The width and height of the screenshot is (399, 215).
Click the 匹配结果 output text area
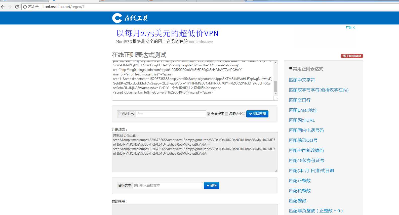pyautogui.click(x=195, y=152)
